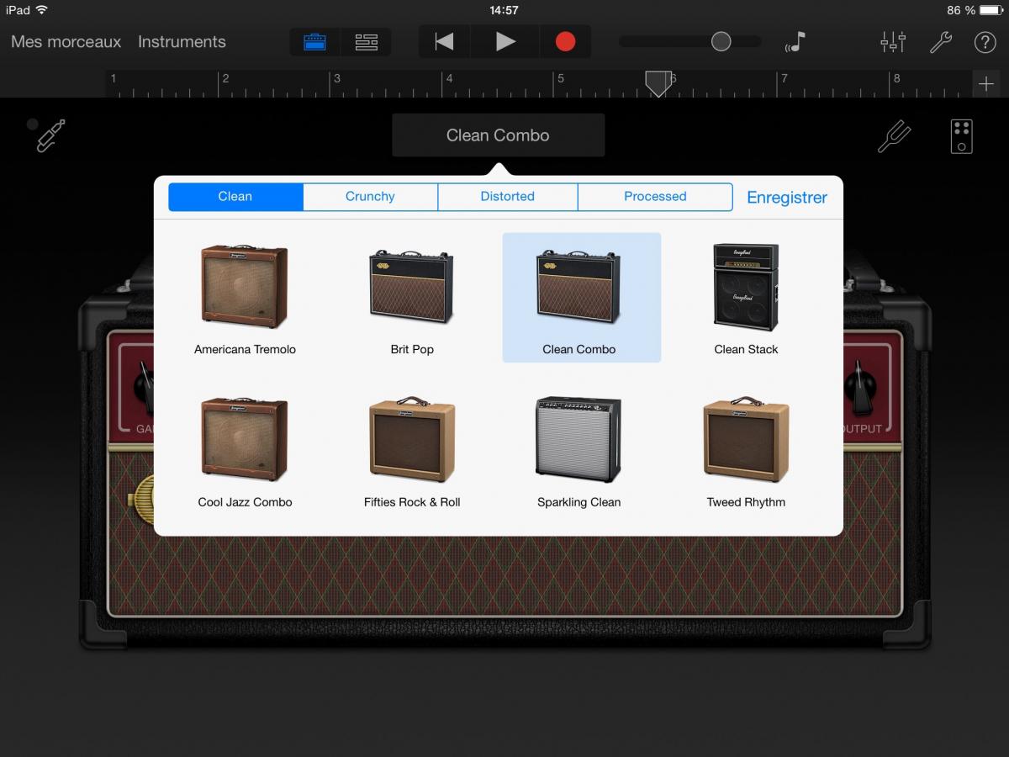Open the Loop Browser note icon
1009x757 pixels.
(795, 42)
